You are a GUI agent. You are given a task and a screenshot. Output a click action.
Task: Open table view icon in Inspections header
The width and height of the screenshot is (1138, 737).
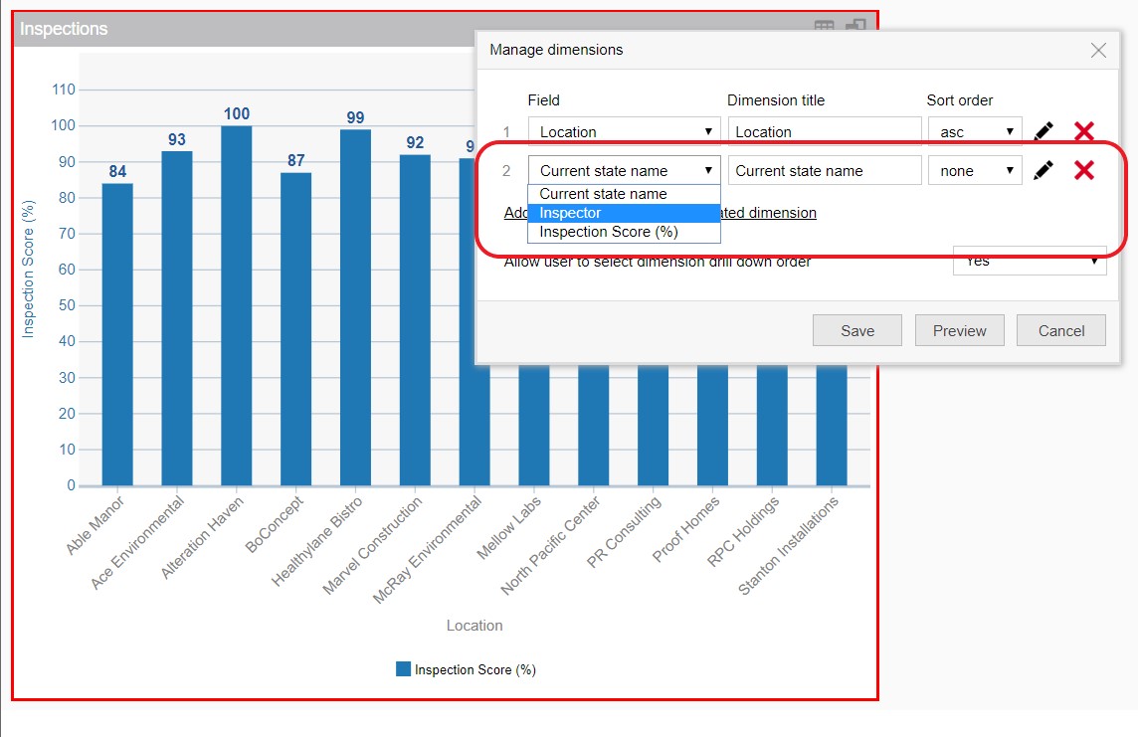[825, 29]
